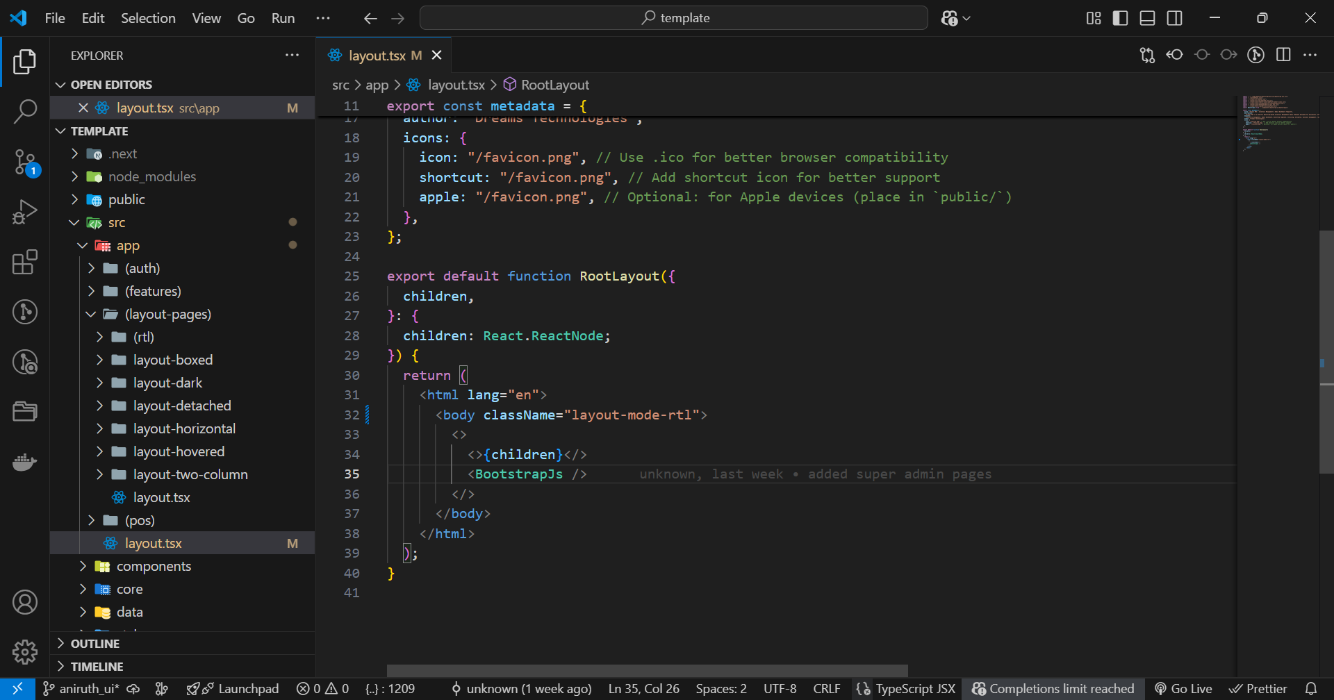
Task: Open Run and Debug view
Action: pos(25,212)
